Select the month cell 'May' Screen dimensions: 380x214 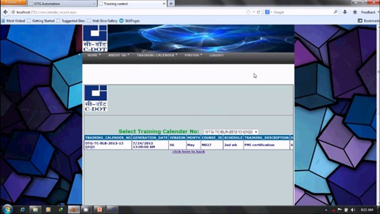194,145
